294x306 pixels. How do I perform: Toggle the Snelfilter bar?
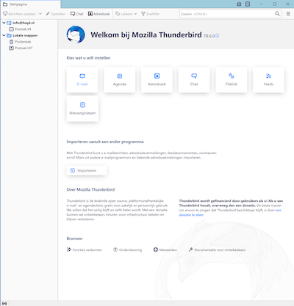point(151,14)
